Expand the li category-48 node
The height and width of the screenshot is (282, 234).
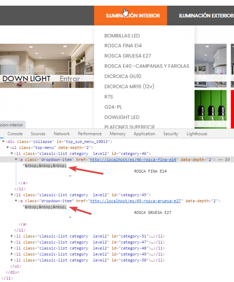tap(12, 248)
